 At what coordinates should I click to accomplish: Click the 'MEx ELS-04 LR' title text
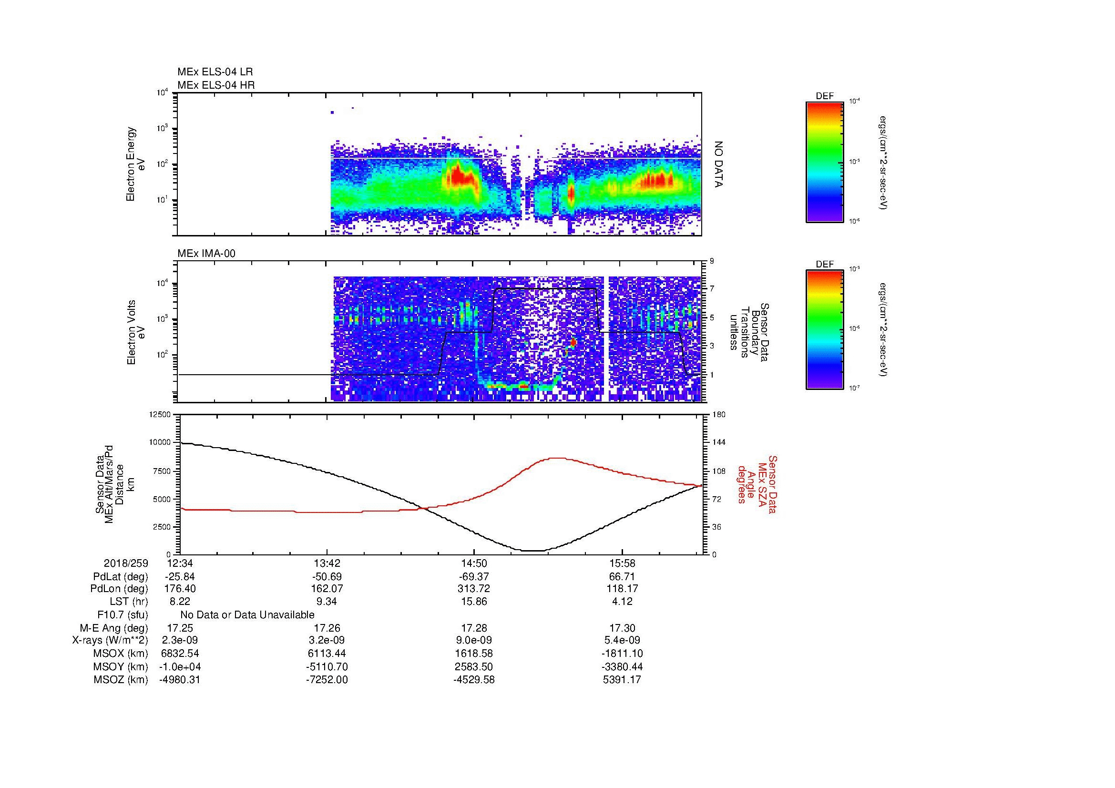pyautogui.click(x=215, y=72)
